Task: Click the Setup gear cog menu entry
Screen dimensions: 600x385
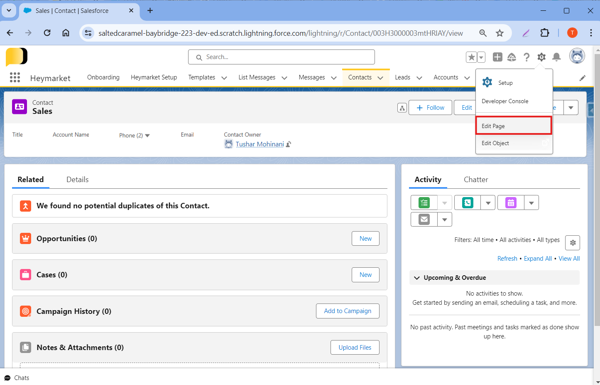Action: (x=514, y=83)
